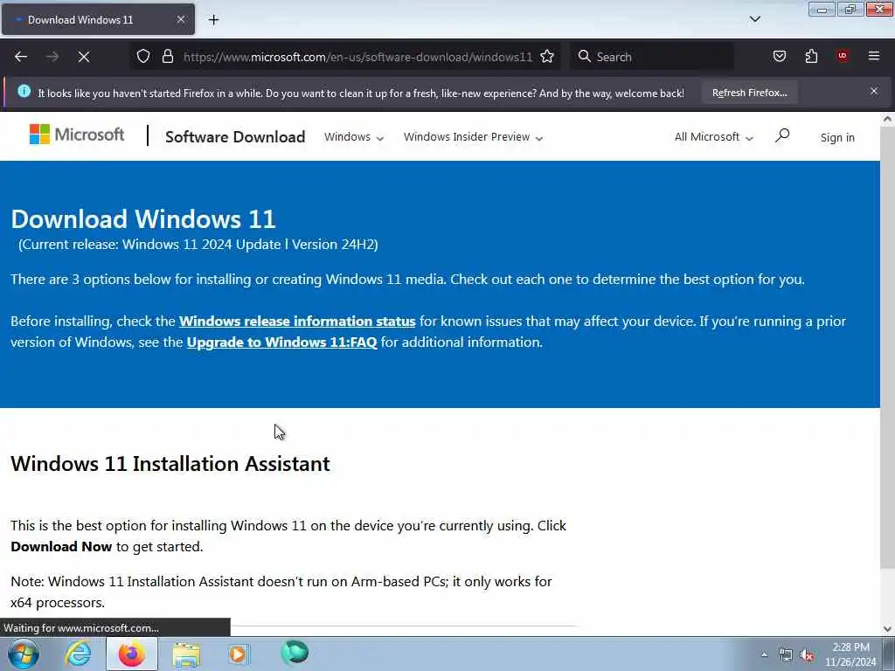This screenshot has height=671, width=895.
Task: Show hidden system tray icons
Action: [x=764, y=654]
